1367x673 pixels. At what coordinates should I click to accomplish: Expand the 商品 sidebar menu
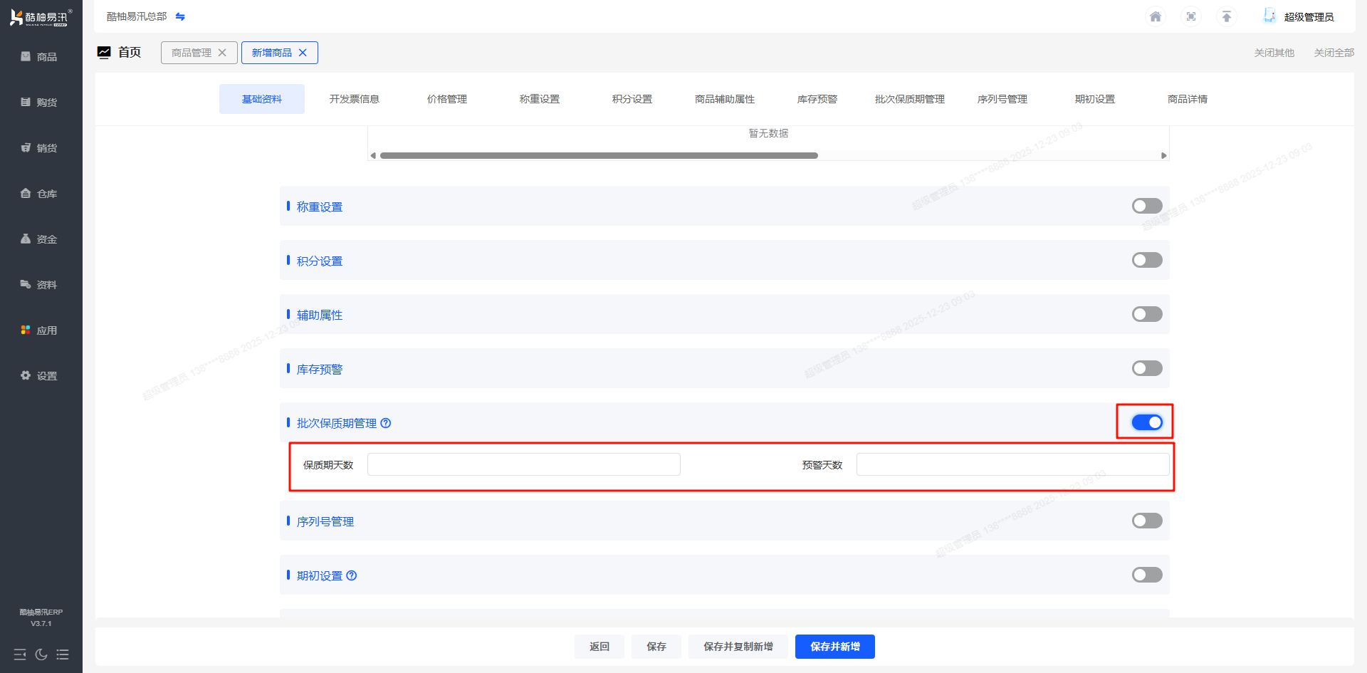(x=41, y=57)
